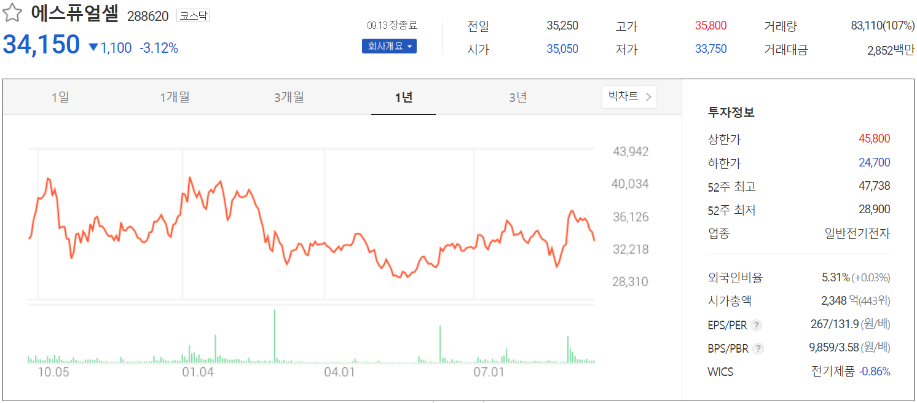
Task: Click the 업종 value 일반전기전자
Action: 857,233
